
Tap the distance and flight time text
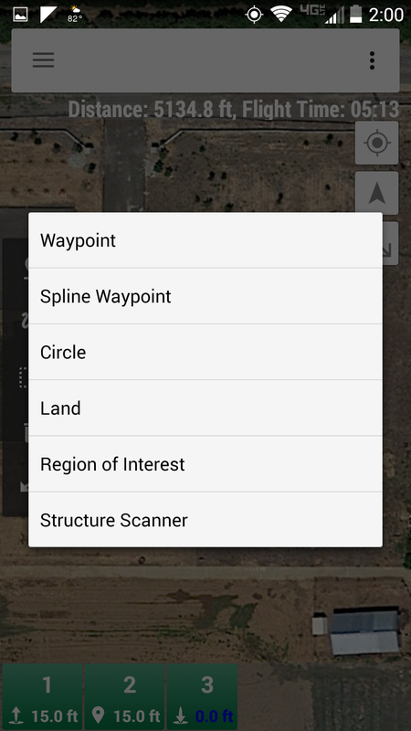pyautogui.click(x=234, y=110)
